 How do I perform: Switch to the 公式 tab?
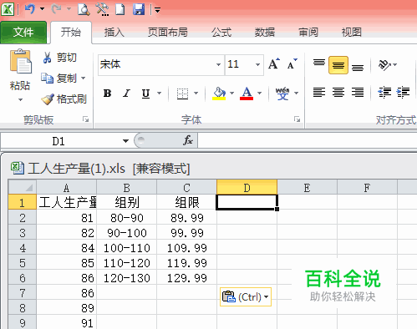pos(221,33)
